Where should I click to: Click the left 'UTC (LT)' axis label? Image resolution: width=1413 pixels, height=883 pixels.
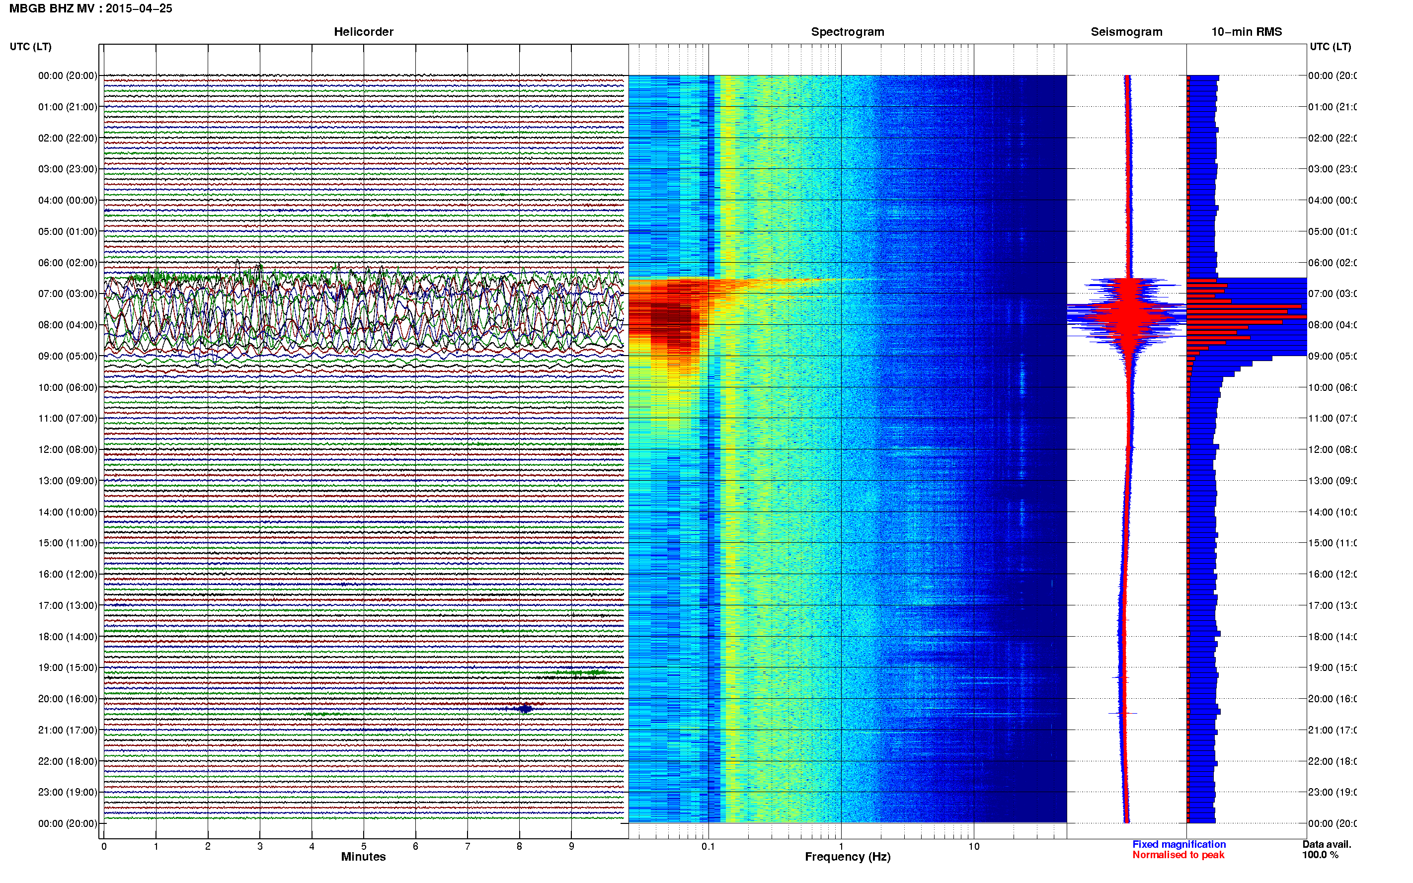(30, 47)
